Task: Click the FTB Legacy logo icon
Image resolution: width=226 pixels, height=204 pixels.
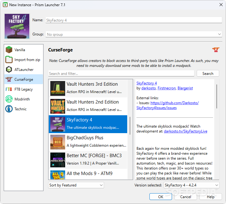Action: 9,89
